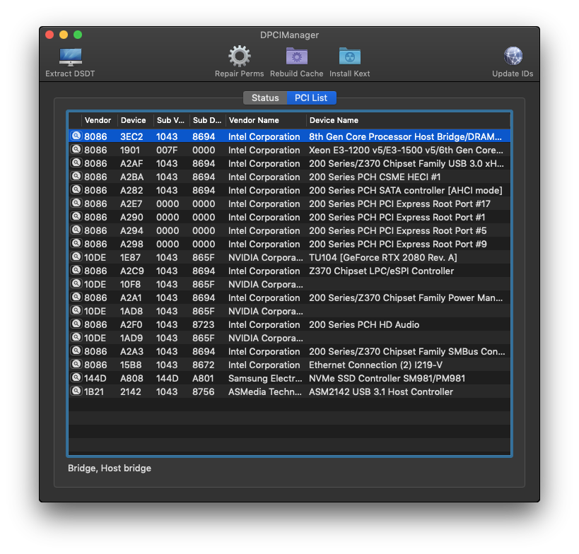Image resolution: width=579 pixels, height=554 pixels.
Task: Sort by the Sub D... column header
Action: (x=206, y=120)
